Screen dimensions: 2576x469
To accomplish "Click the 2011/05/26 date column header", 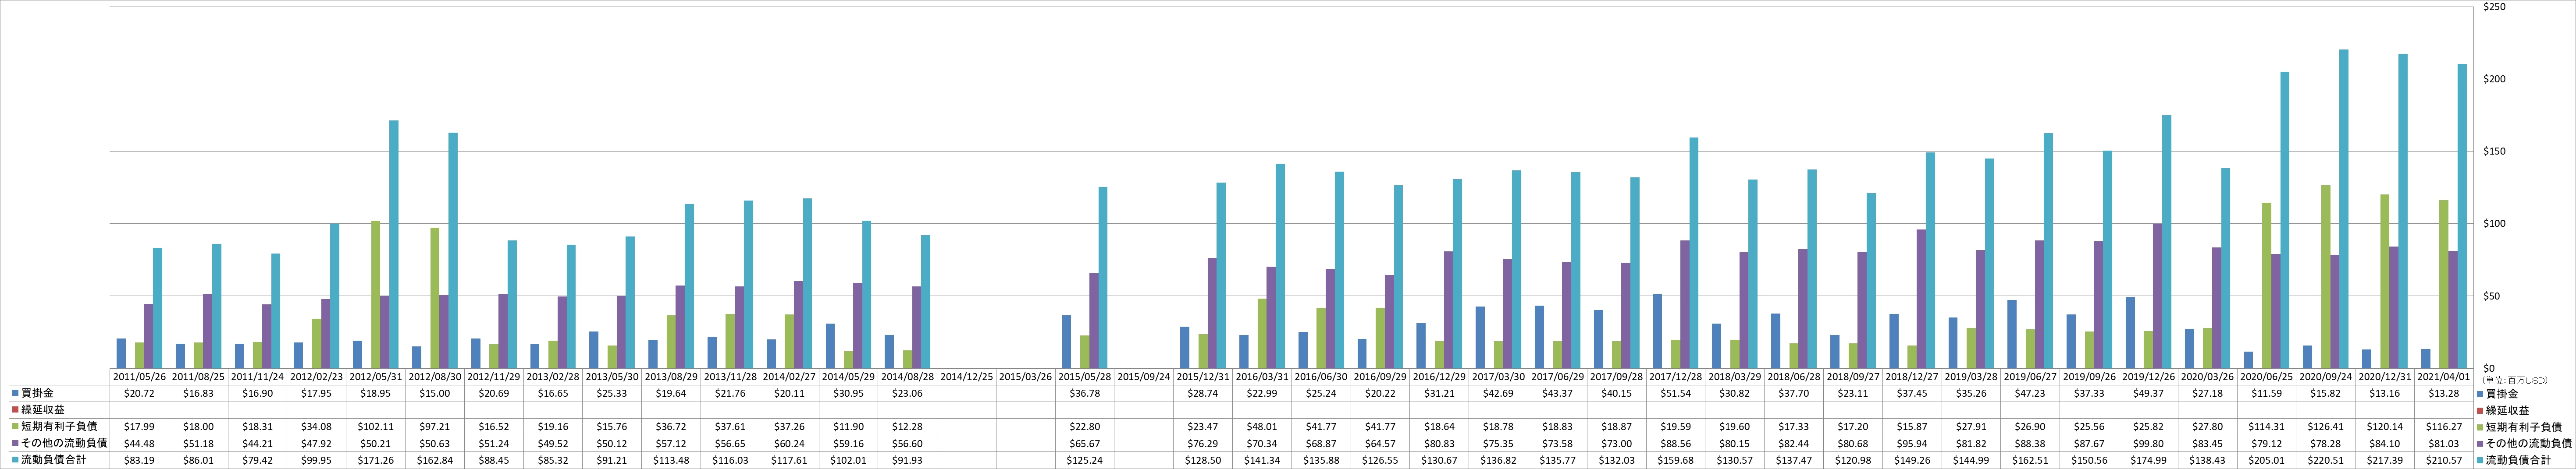I will [139, 377].
